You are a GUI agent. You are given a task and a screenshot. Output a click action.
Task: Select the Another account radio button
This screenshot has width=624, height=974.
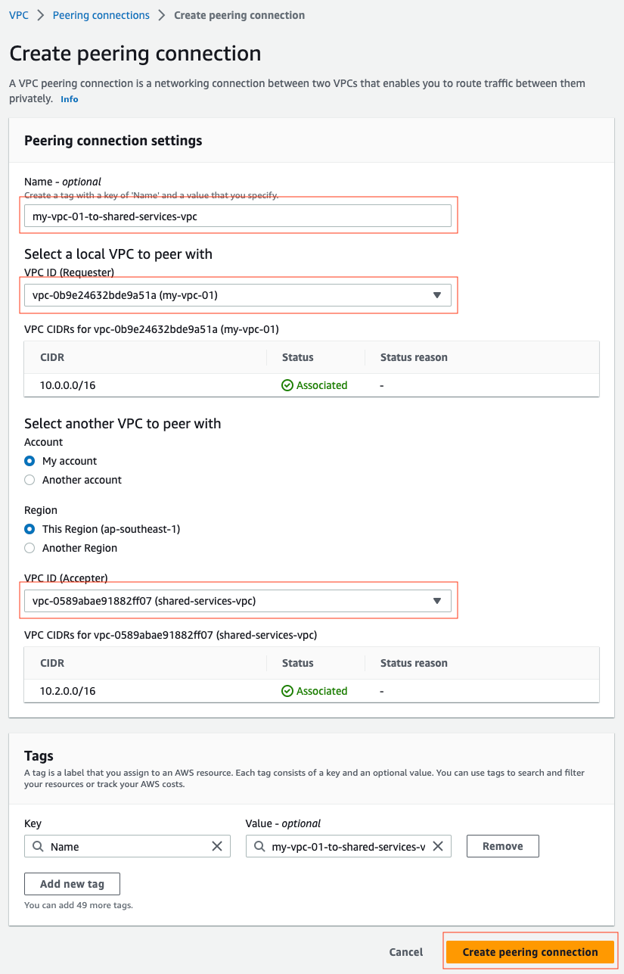click(29, 479)
